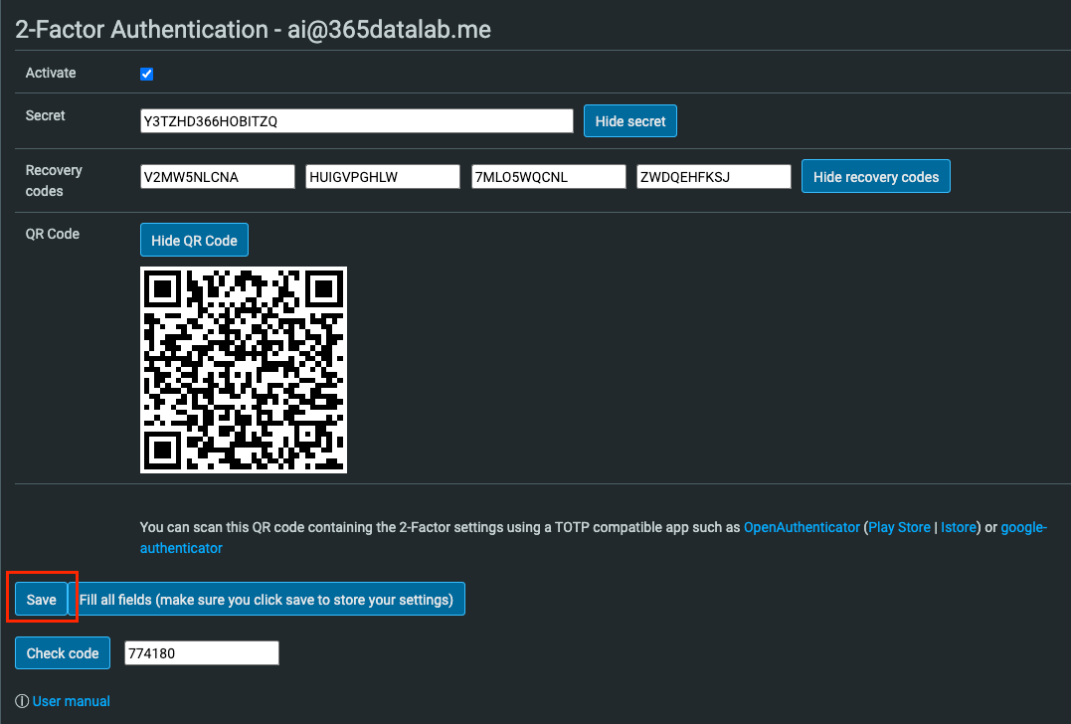Save the 2-Factor settings
The height and width of the screenshot is (724, 1071).
[41, 600]
